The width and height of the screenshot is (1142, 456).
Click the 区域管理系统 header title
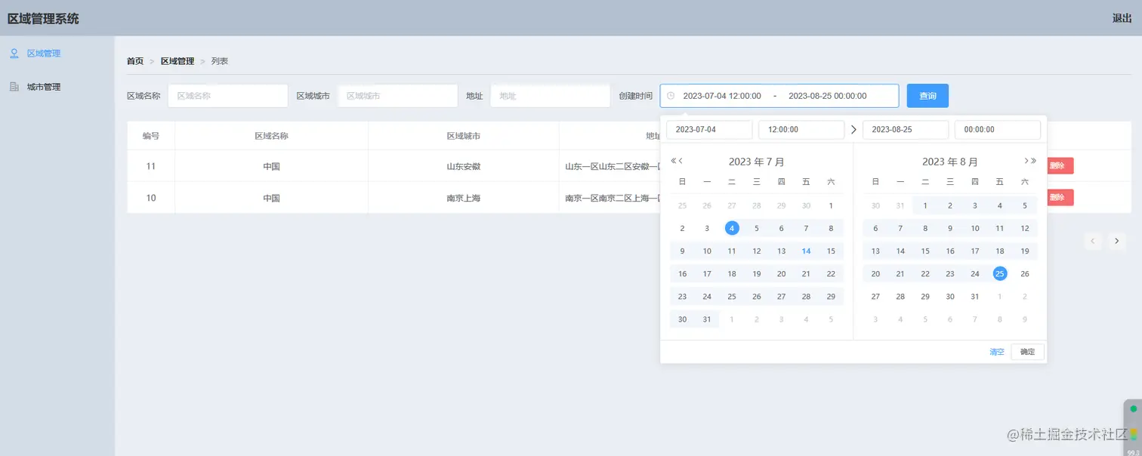click(x=43, y=18)
